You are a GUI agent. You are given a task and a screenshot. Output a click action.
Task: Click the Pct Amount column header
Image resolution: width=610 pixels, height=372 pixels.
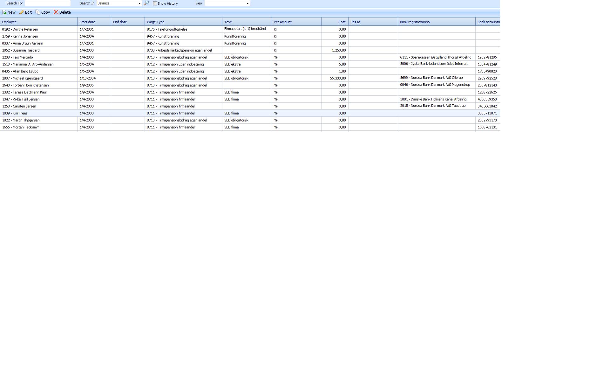tap(282, 22)
